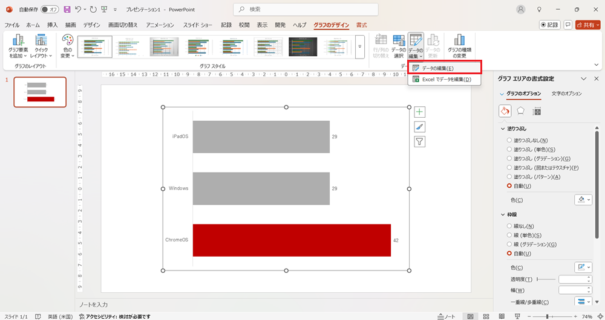605x320 pixels.
Task: Open the comments icon
Action: pyautogui.click(x=567, y=25)
